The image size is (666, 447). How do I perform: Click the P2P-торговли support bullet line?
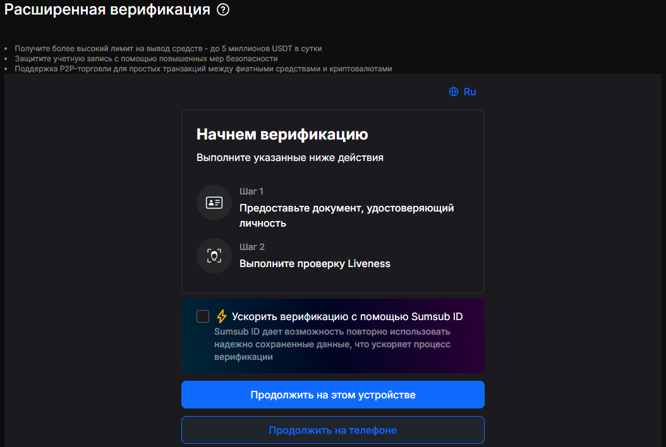(203, 69)
